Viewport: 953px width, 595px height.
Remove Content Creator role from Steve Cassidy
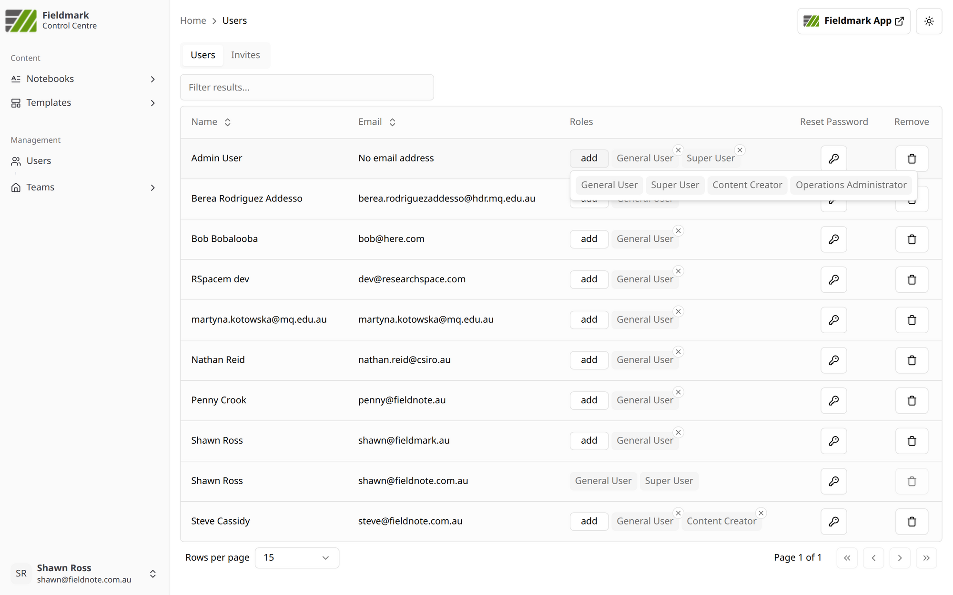click(x=761, y=513)
